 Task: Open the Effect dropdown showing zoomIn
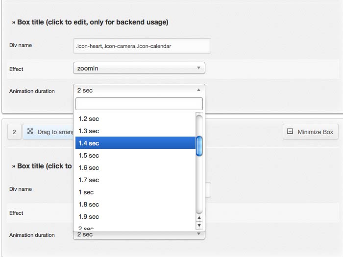(139, 69)
